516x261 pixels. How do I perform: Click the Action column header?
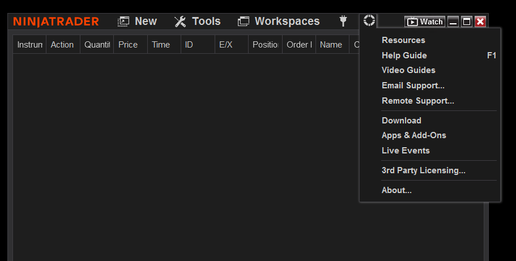(x=62, y=45)
